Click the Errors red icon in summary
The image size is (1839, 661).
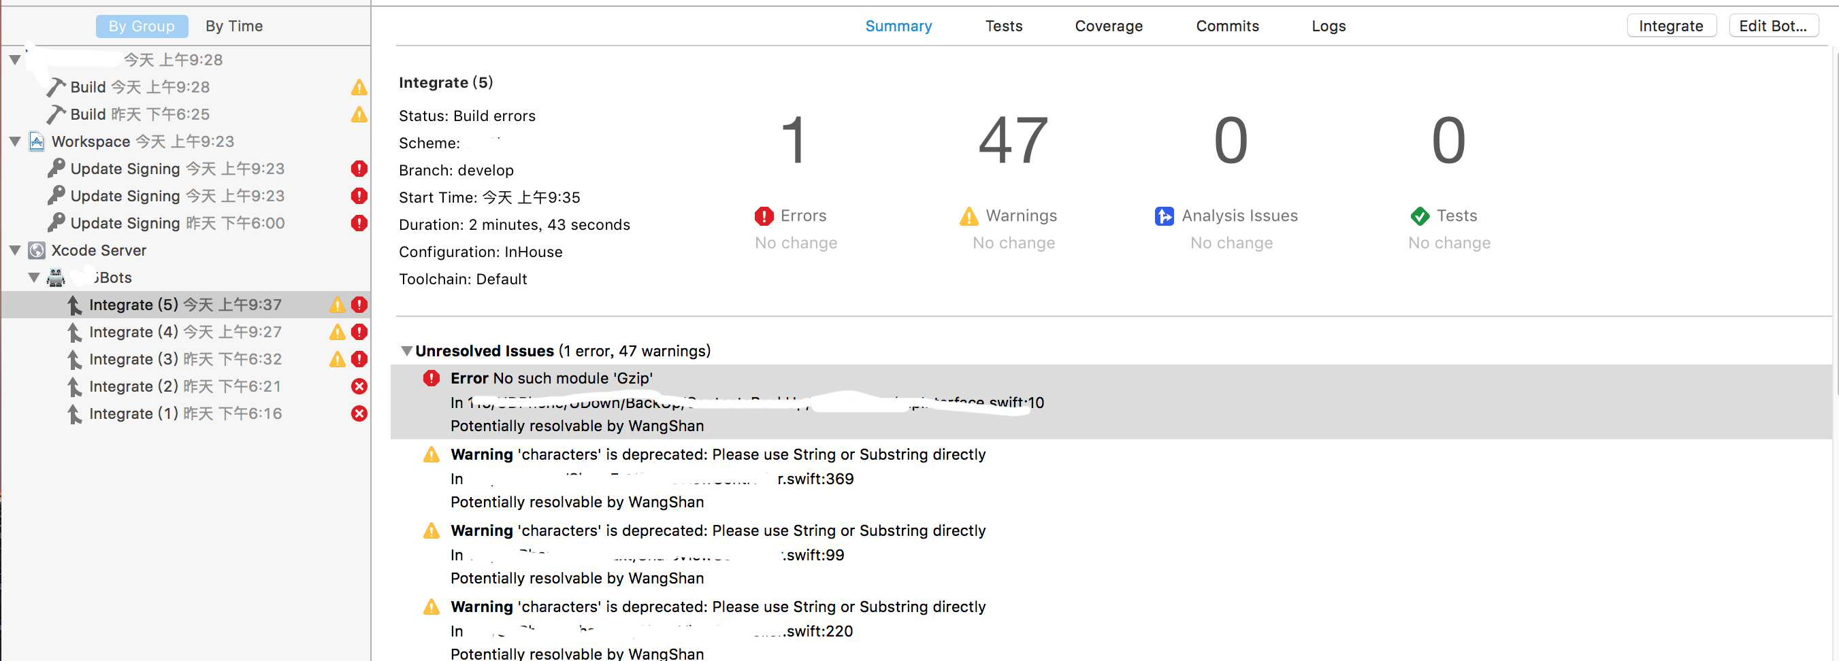764,216
